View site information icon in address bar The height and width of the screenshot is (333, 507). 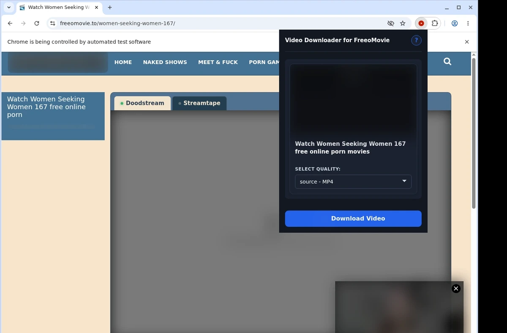(x=52, y=24)
